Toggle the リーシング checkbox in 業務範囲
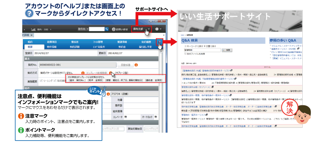 coord(41,81)
